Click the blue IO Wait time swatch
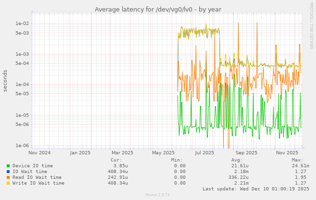Screen dimensions: 316x200 click(x=8, y=172)
